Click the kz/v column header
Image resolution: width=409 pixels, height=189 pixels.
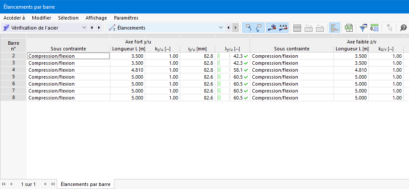pos(386,49)
